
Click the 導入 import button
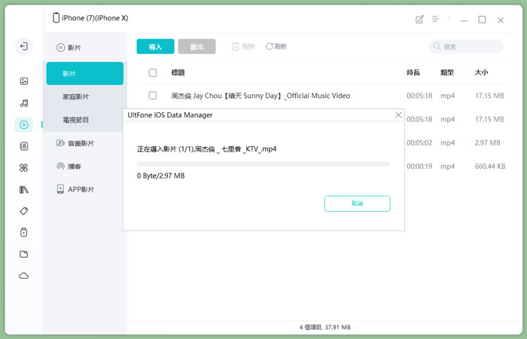[155, 47]
